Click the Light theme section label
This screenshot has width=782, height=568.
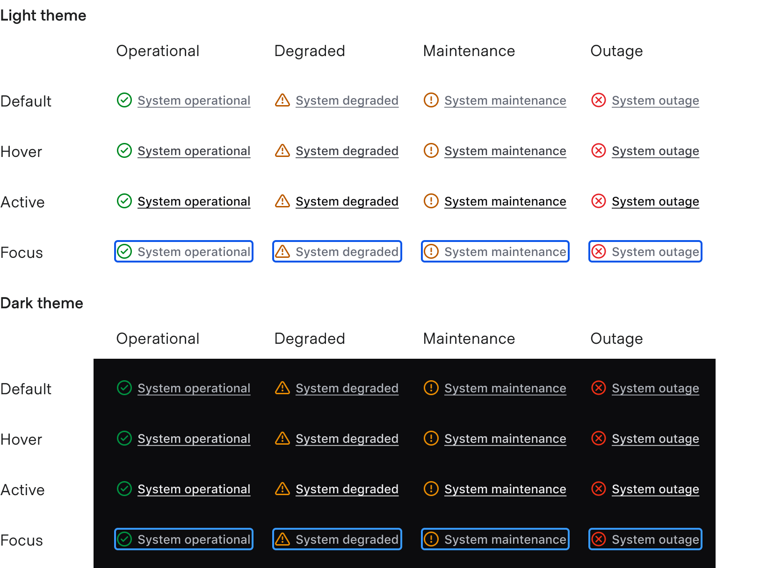43,15
